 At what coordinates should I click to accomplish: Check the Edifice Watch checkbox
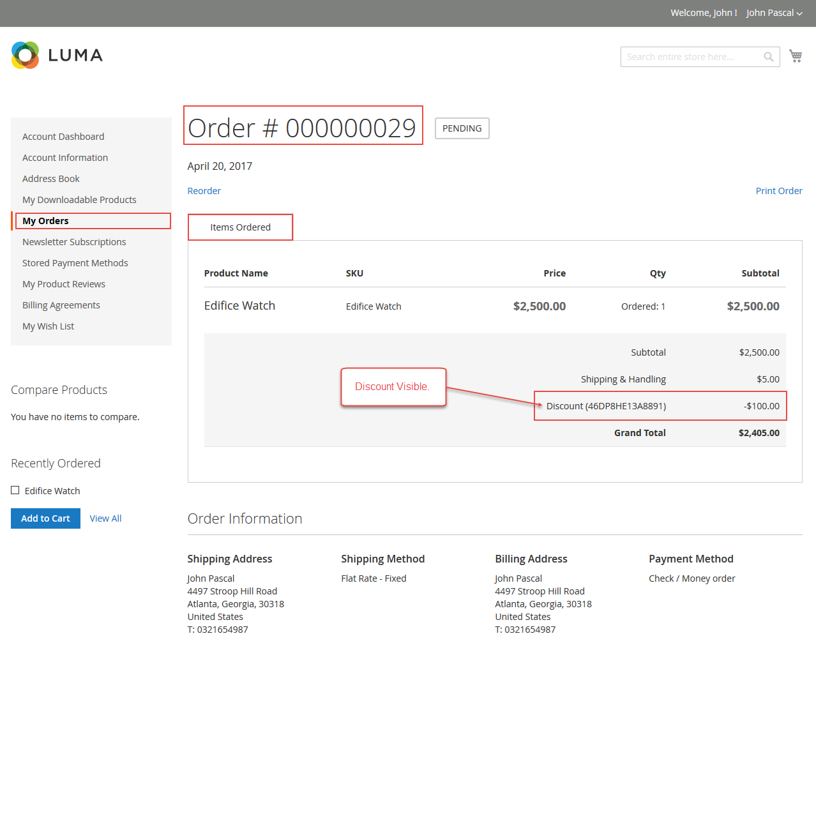[x=15, y=490]
